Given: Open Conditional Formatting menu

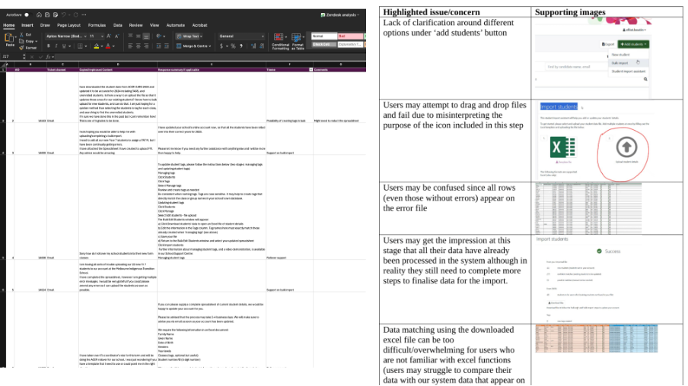Looking at the screenshot, I should click(x=280, y=41).
